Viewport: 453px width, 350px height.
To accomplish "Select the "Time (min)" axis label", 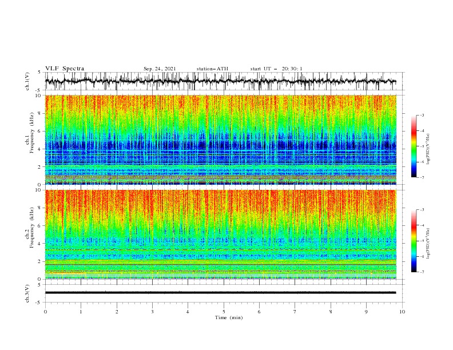I will click(229, 317).
